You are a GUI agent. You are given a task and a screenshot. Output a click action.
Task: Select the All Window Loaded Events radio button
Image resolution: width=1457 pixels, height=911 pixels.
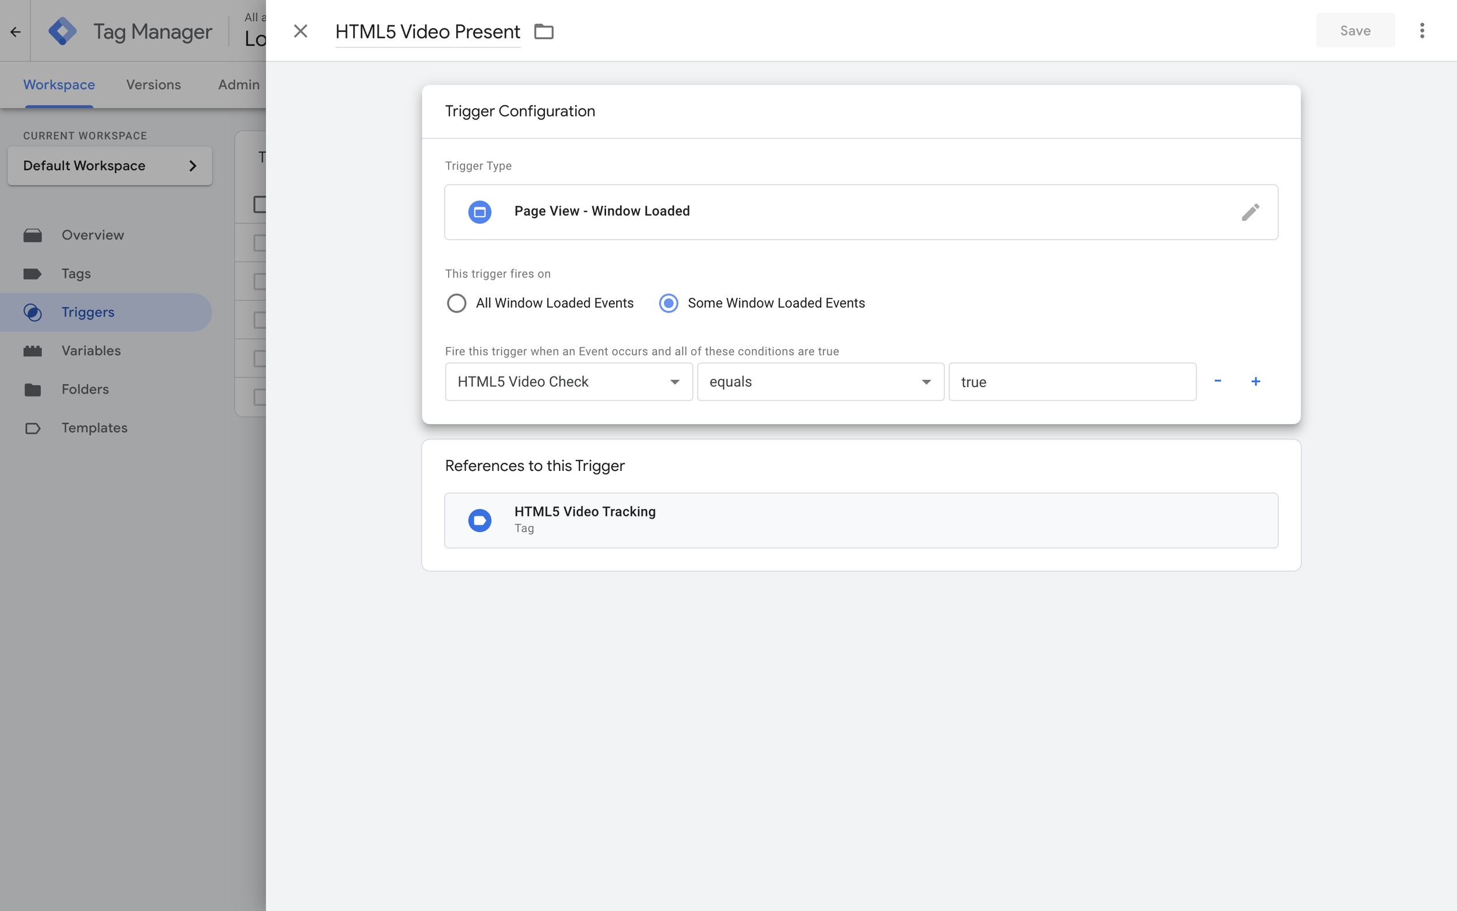(457, 303)
